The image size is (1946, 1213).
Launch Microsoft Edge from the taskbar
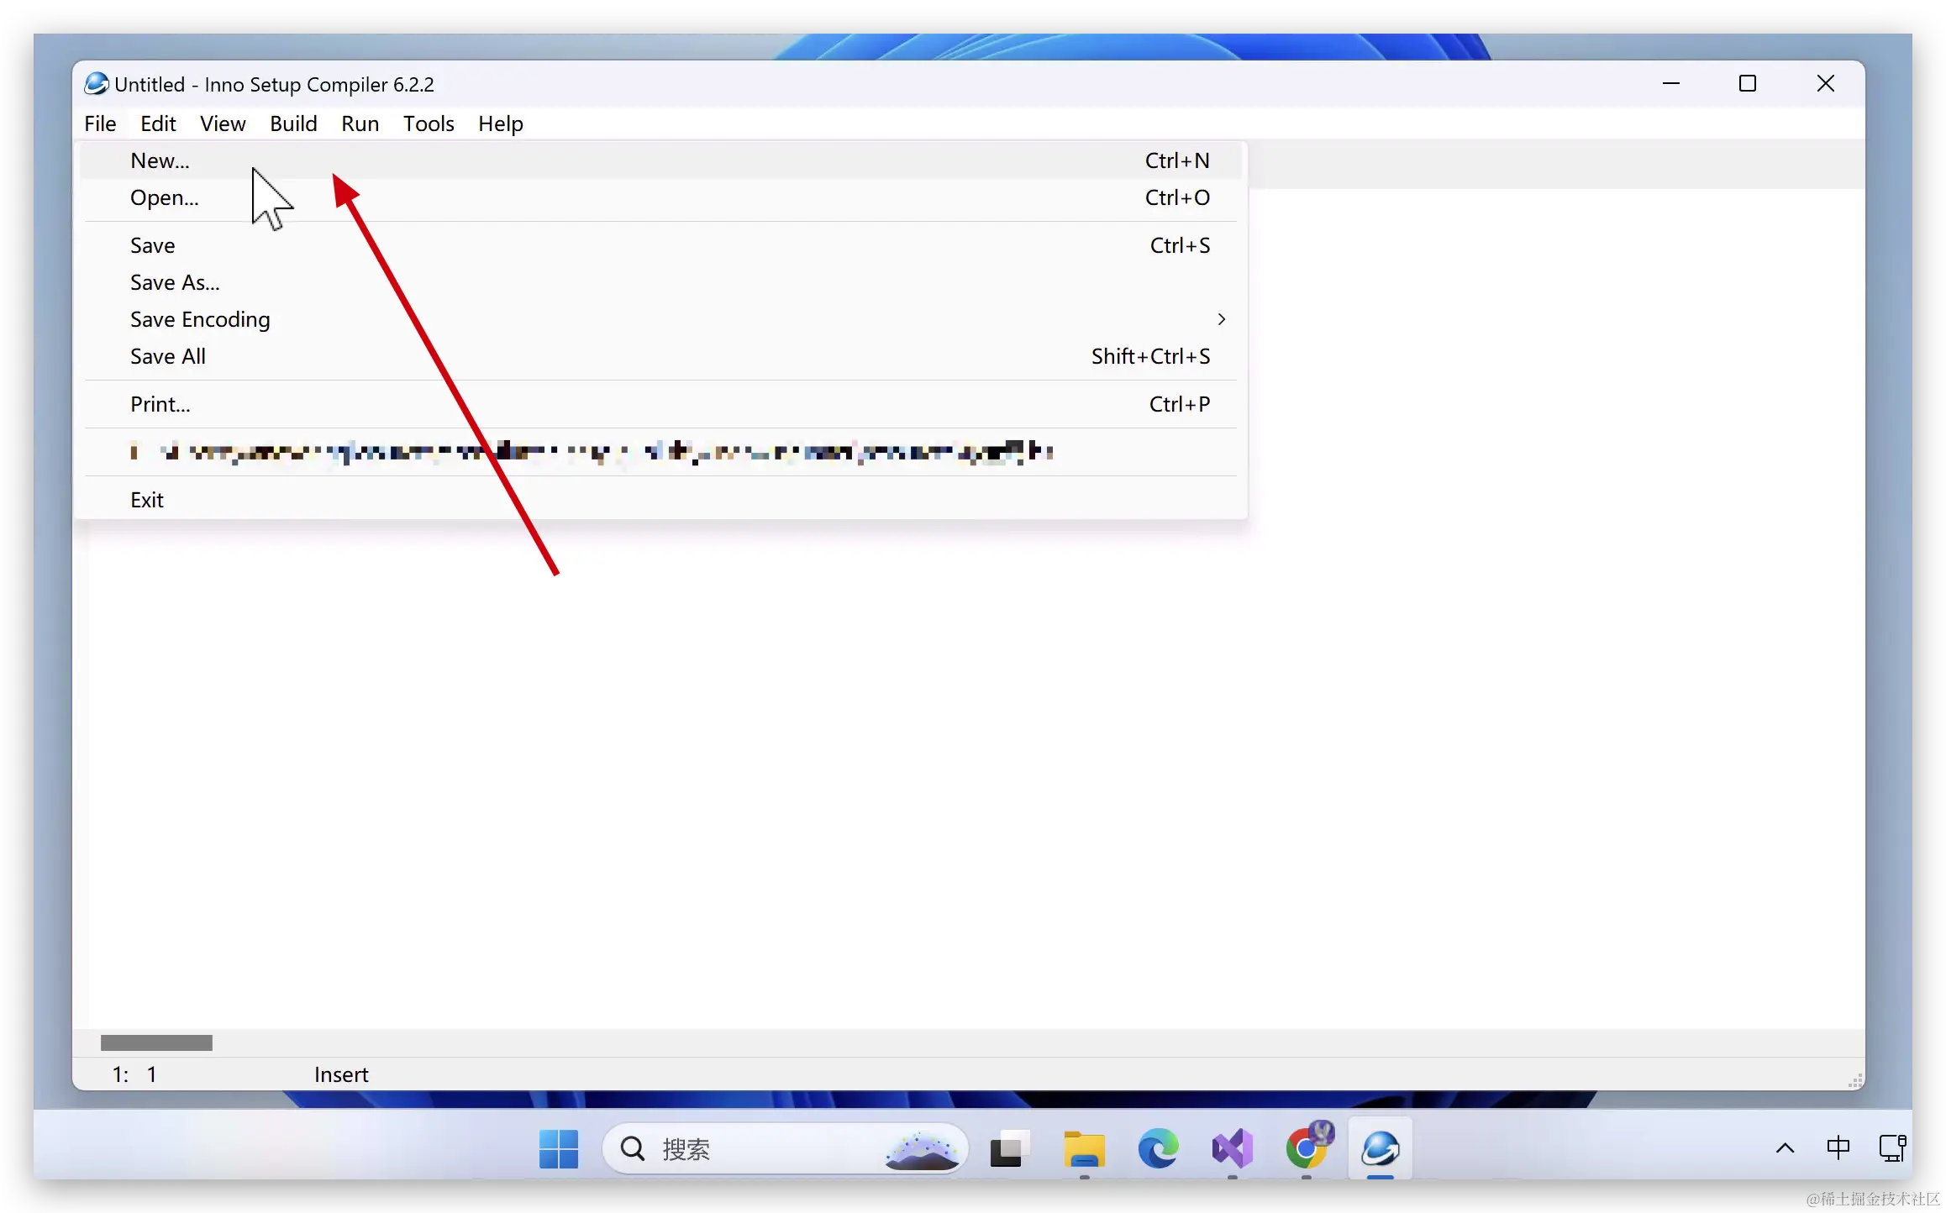1158,1148
